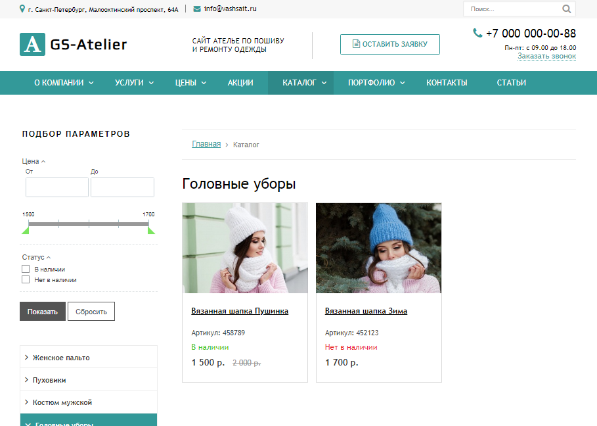The image size is (597, 426).
Task: Check the "В наличии" checkbox
Action: coord(26,269)
